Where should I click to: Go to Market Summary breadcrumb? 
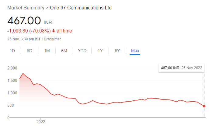pos(26,8)
